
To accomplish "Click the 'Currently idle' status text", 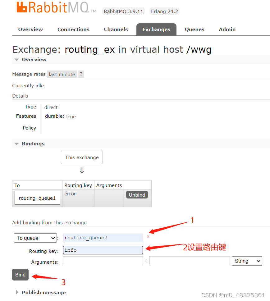I will (x=28, y=86).
